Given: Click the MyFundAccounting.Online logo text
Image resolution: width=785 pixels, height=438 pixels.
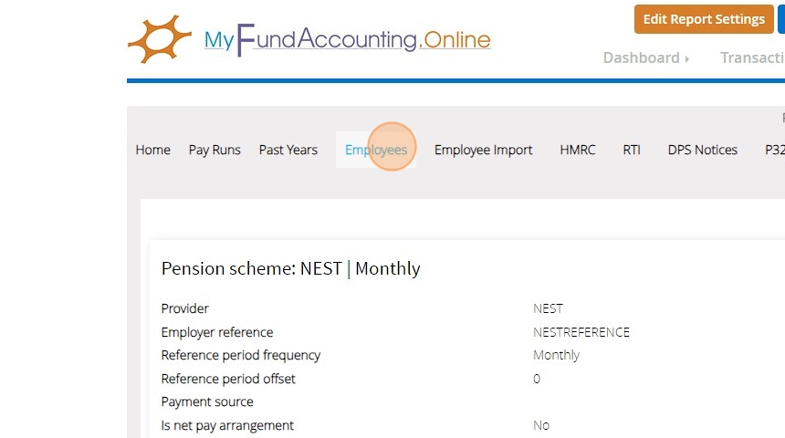Looking at the screenshot, I should click(347, 41).
